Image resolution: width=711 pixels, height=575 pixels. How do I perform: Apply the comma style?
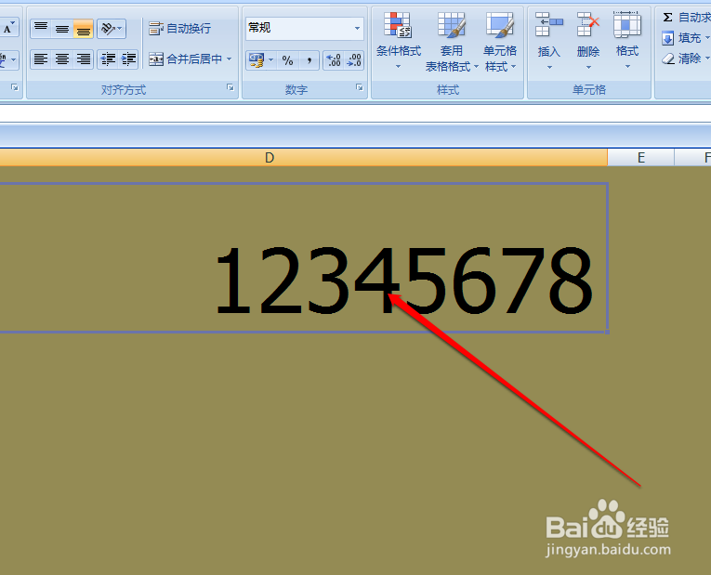[309, 59]
